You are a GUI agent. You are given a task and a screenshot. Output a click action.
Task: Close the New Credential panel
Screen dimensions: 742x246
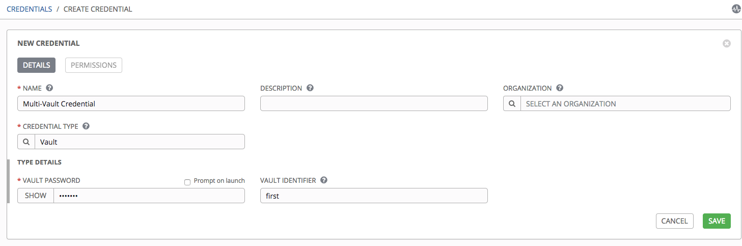pyautogui.click(x=727, y=44)
